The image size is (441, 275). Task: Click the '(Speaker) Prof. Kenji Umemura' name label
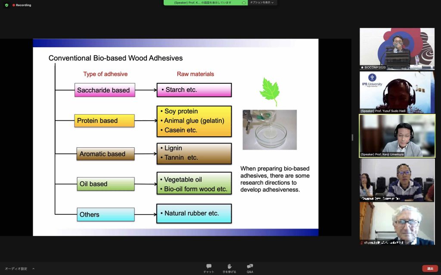(382, 154)
